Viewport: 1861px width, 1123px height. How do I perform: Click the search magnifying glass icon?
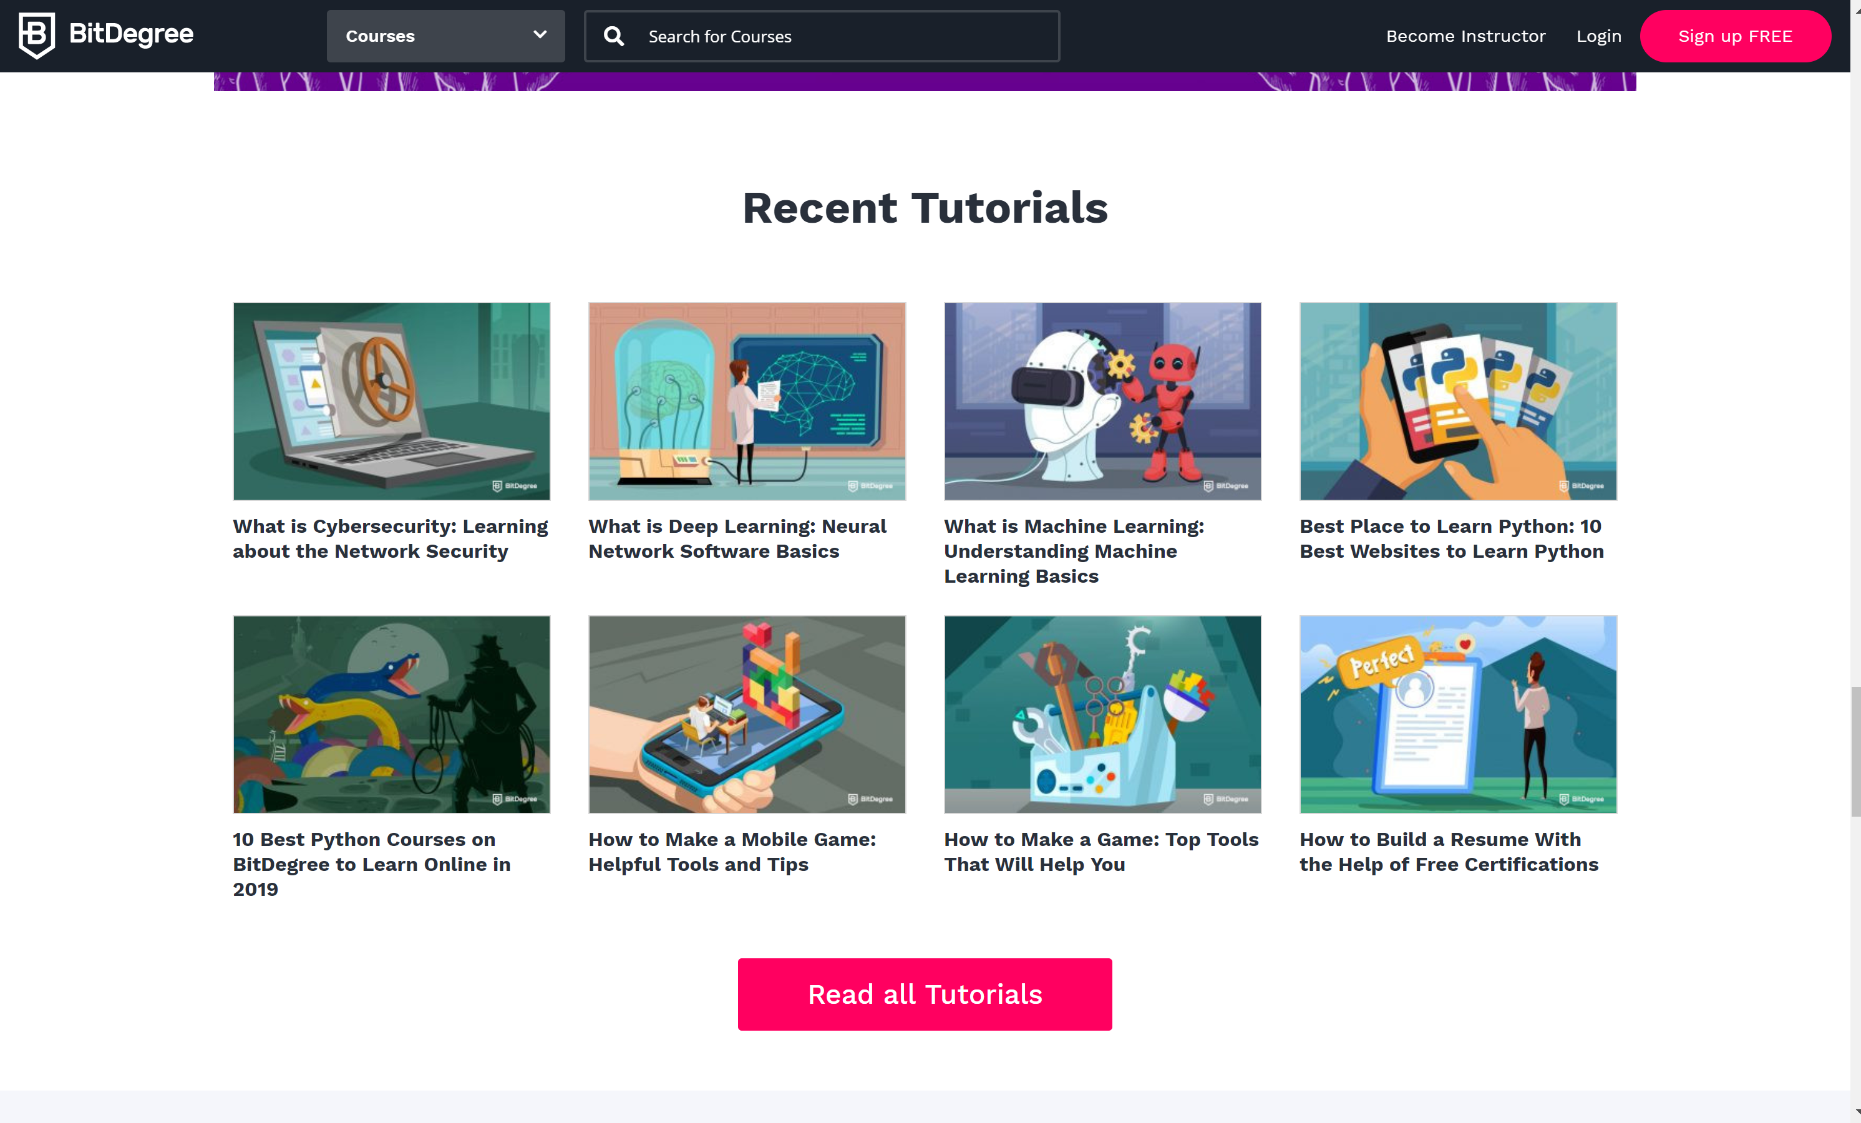[x=613, y=36]
